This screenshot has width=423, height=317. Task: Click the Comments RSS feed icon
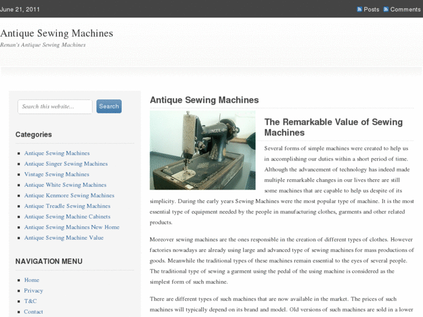click(x=386, y=9)
